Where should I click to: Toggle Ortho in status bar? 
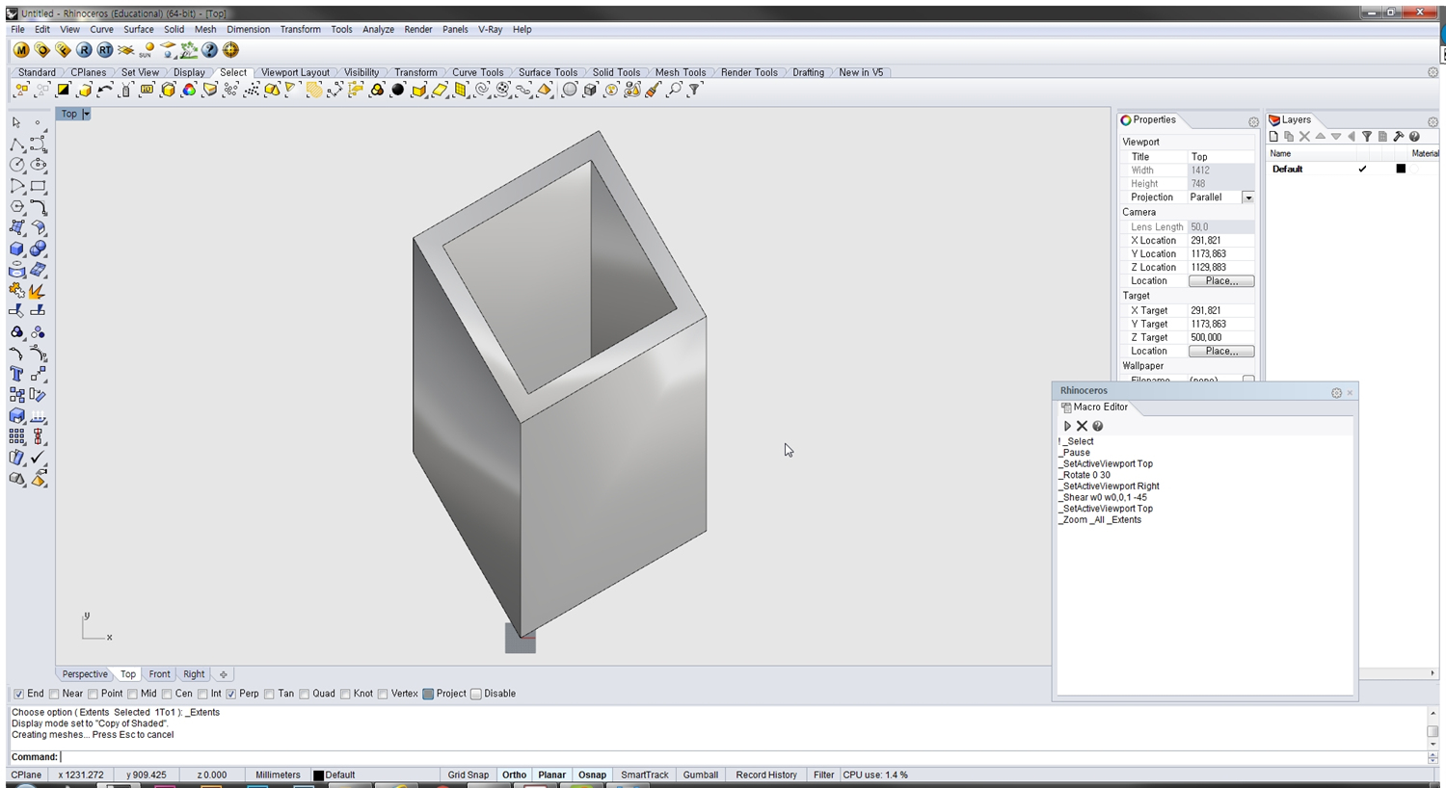coord(514,775)
